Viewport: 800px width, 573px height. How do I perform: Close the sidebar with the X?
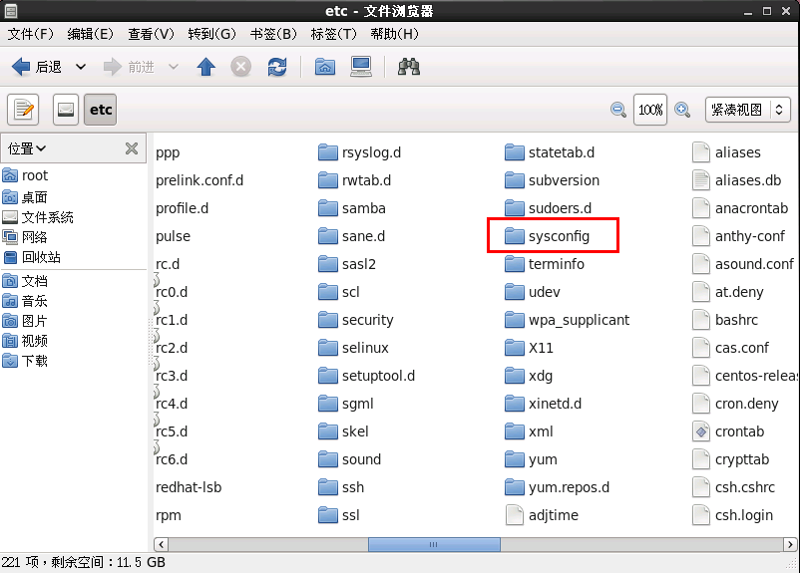coord(132,148)
